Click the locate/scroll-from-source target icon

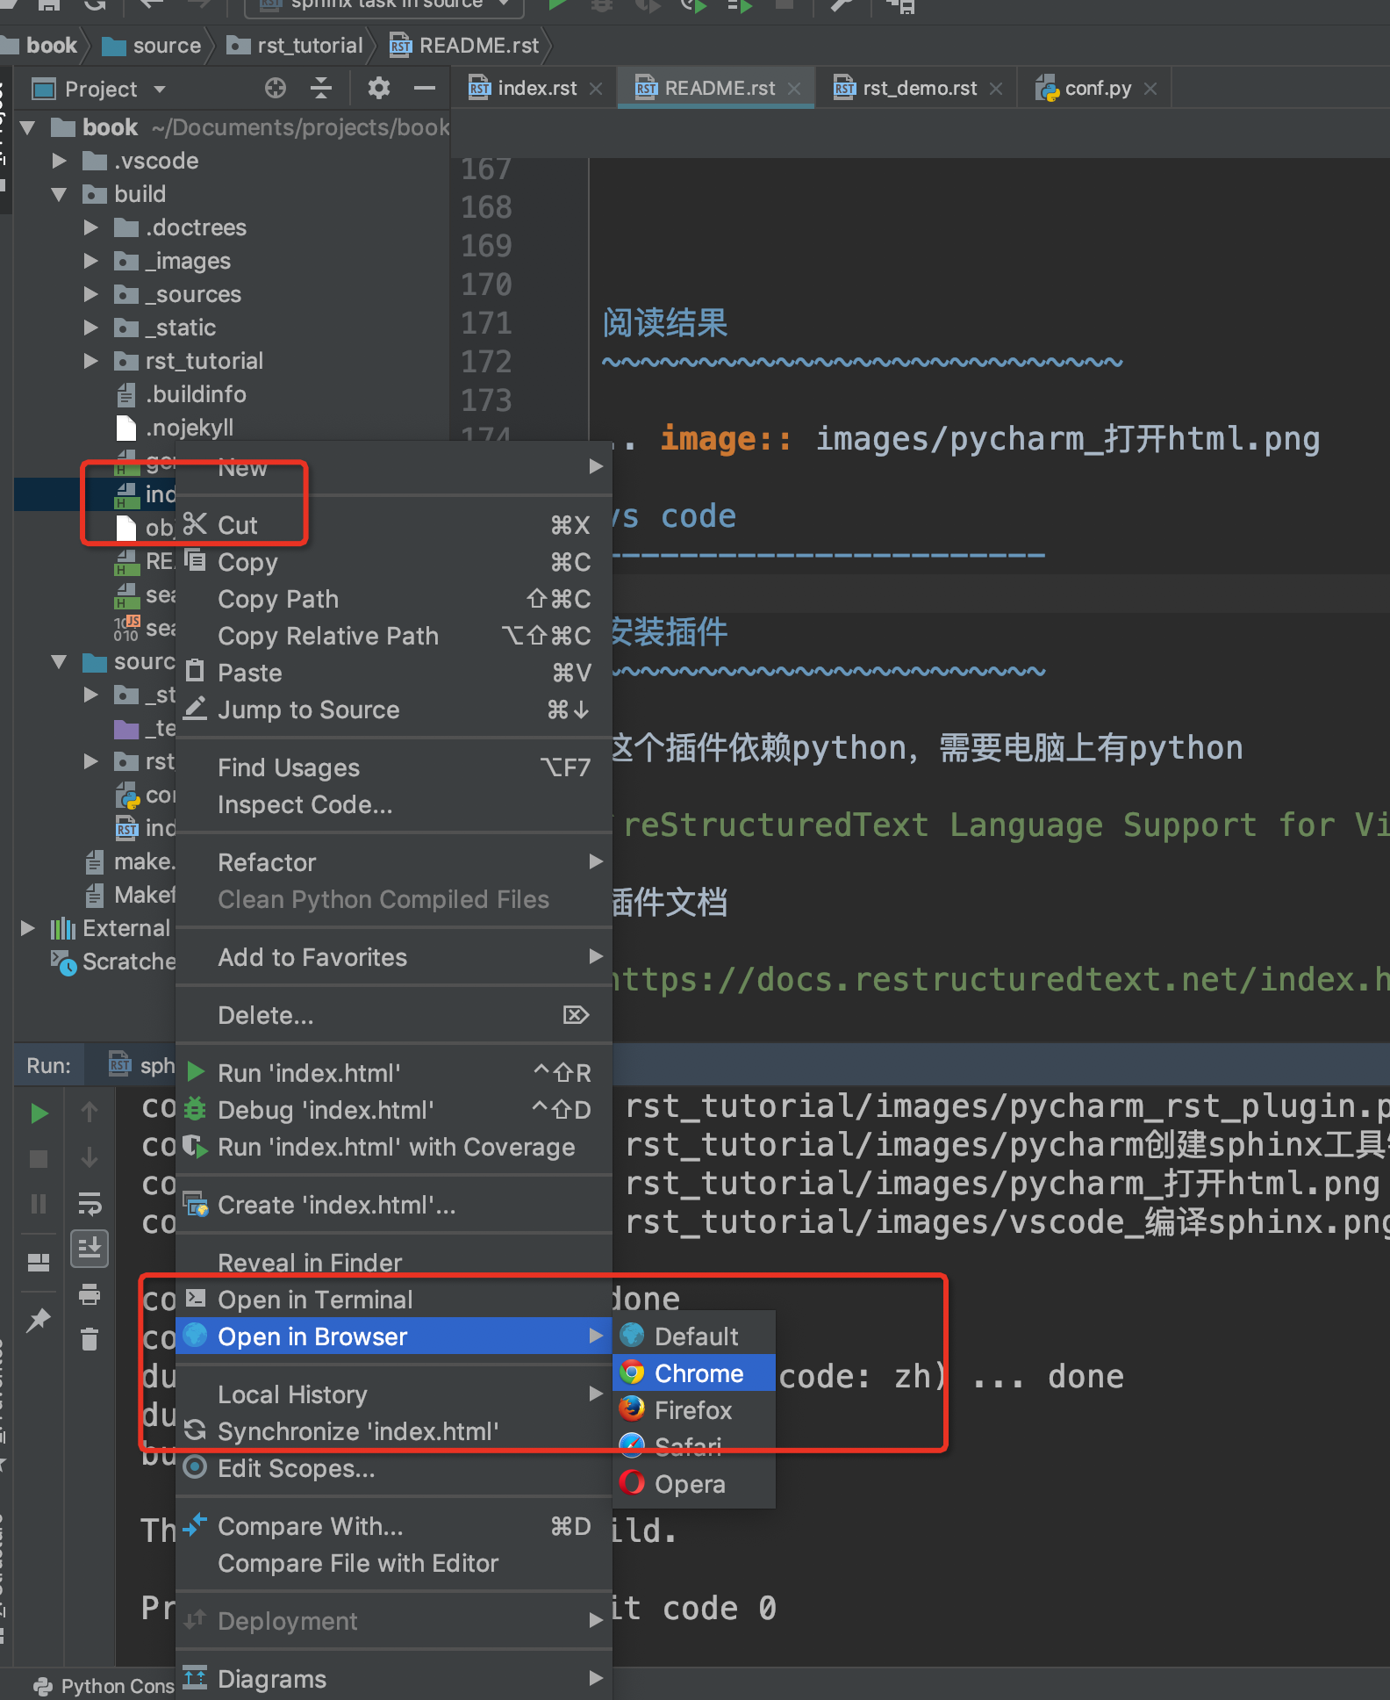[x=276, y=89]
